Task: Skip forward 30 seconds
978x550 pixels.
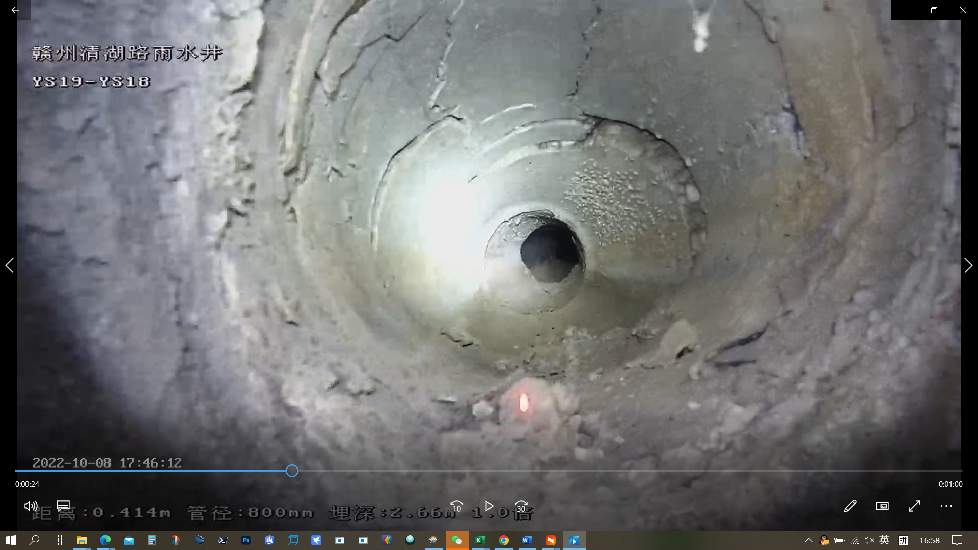Action: click(521, 506)
